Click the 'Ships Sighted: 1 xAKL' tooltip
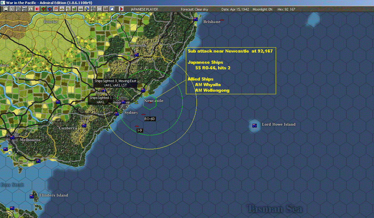 point(100,100)
